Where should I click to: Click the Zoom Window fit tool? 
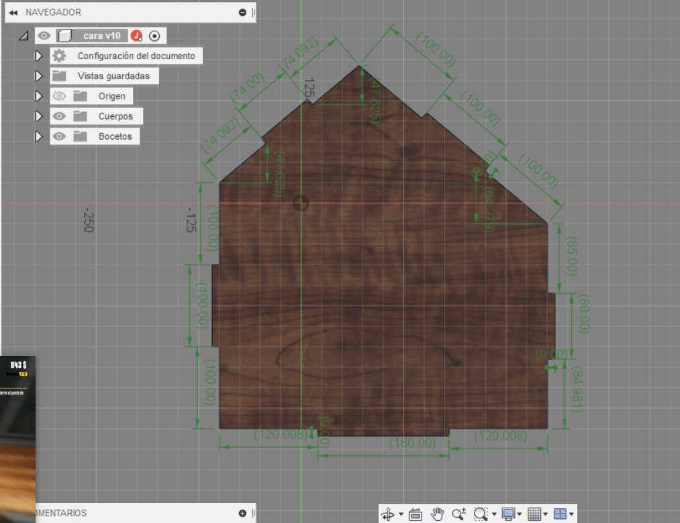[481, 514]
